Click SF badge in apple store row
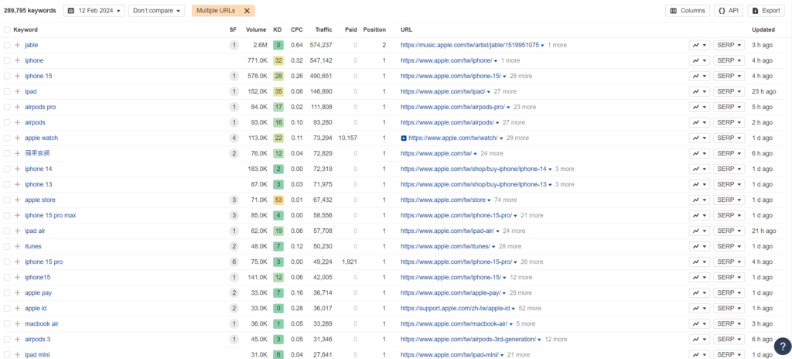 234,200
